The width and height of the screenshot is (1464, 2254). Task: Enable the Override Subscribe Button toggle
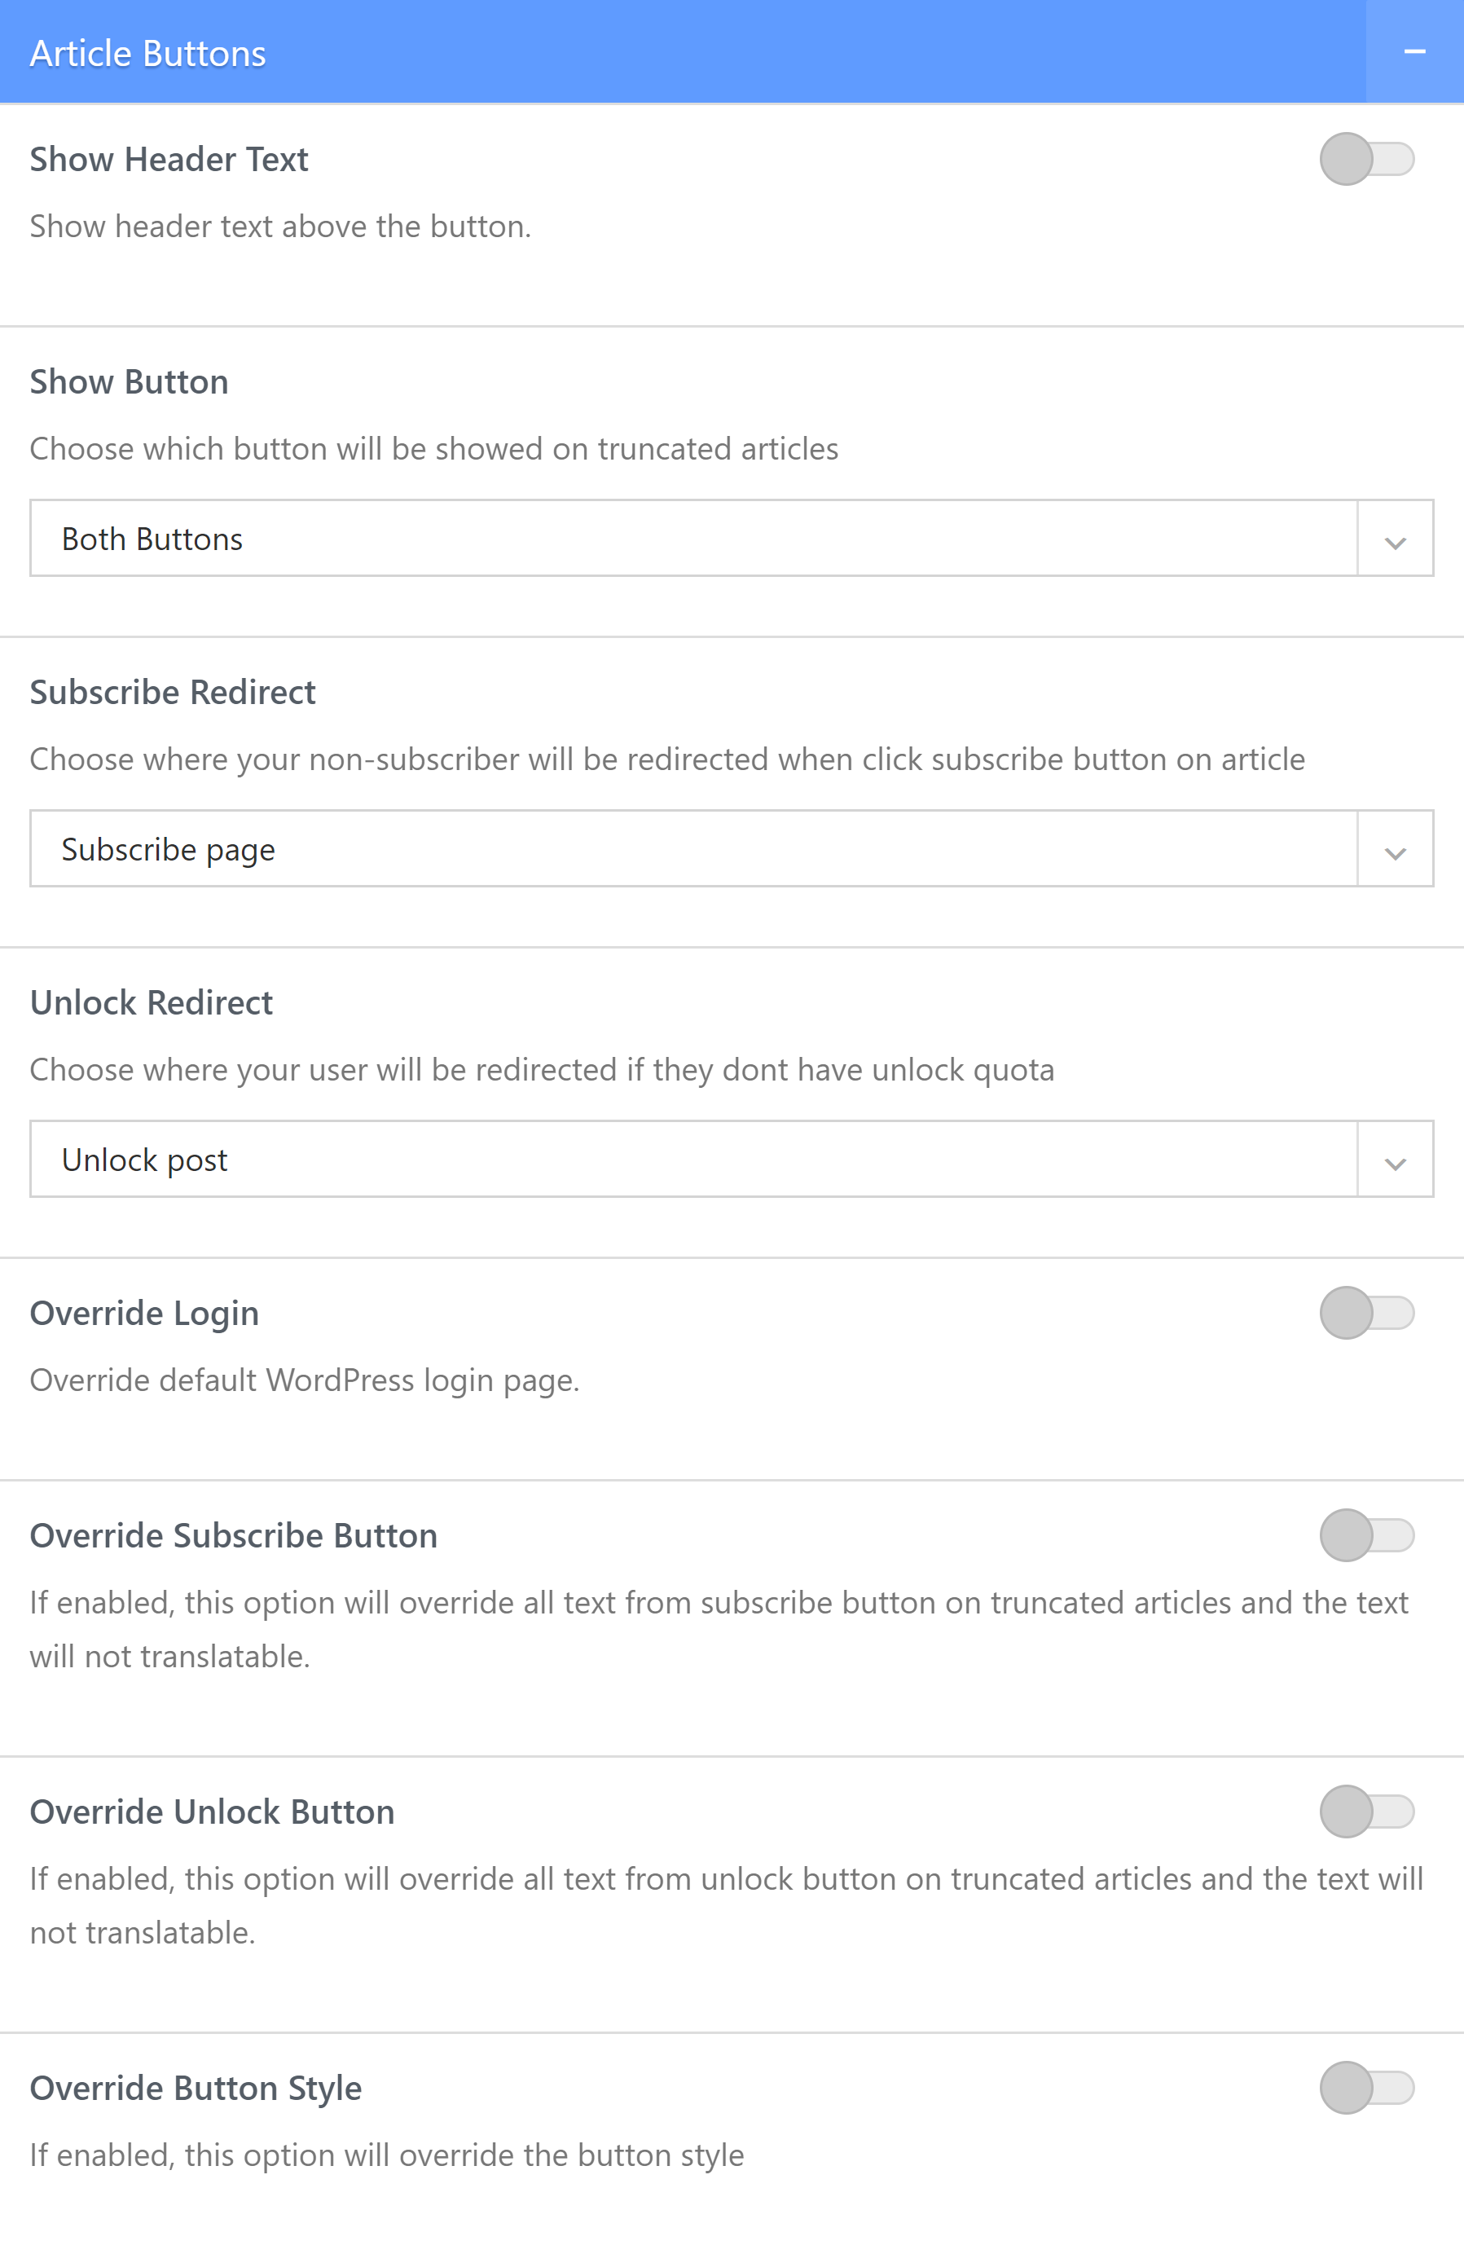[1366, 1535]
